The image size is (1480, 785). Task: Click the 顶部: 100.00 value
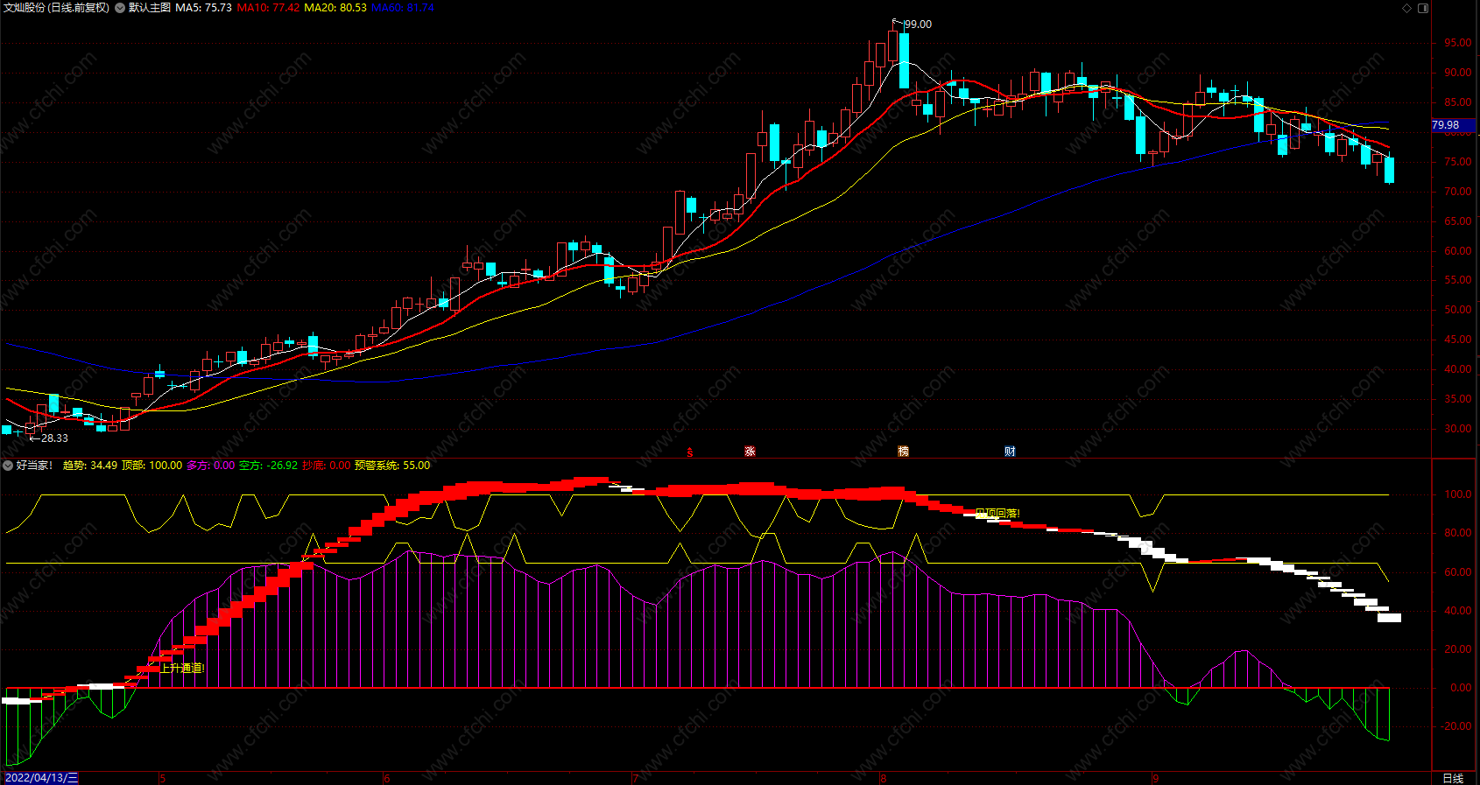pos(152,466)
